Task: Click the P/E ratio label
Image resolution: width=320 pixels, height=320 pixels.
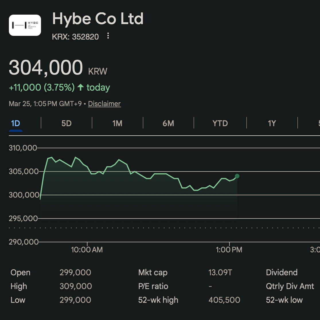Action: (x=153, y=286)
